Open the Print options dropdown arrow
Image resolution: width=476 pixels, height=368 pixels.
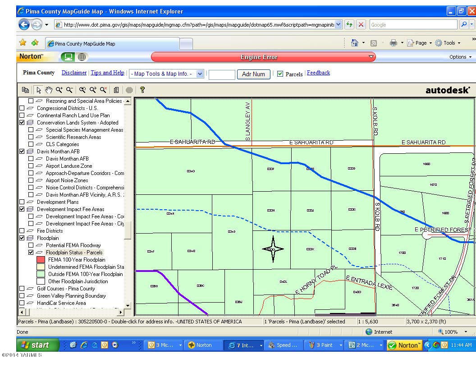point(402,43)
